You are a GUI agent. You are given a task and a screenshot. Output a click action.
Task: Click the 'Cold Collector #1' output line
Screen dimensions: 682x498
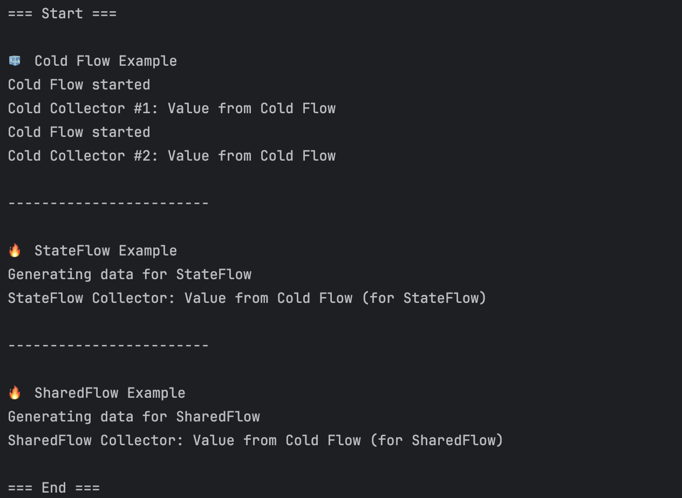[x=172, y=108]
